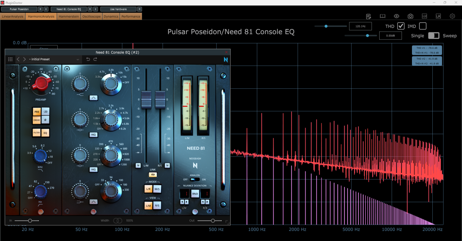Switch to LinearAnalysis tab
This screenshot has height=241, width=462.
pos(13,17)
